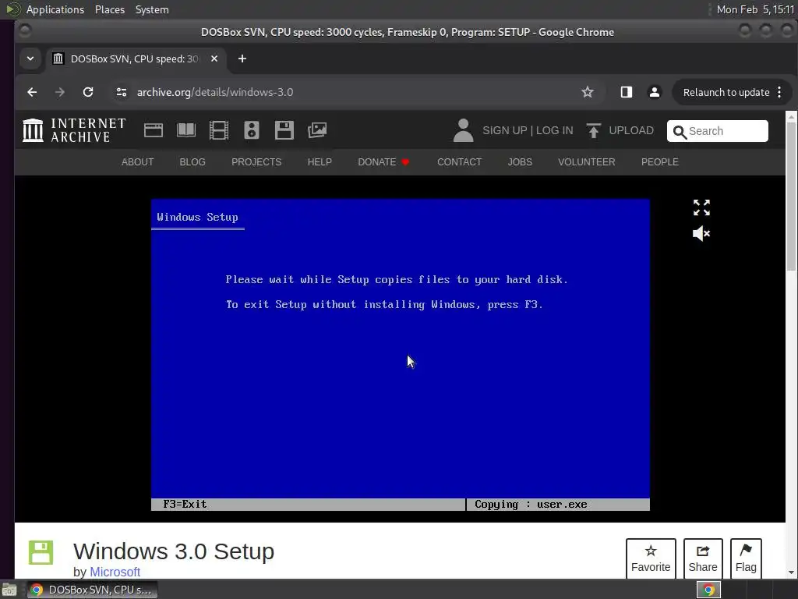Open the Video film icon in navigation
The width and height of the screenshot is (798, 599).
(219, 130)
